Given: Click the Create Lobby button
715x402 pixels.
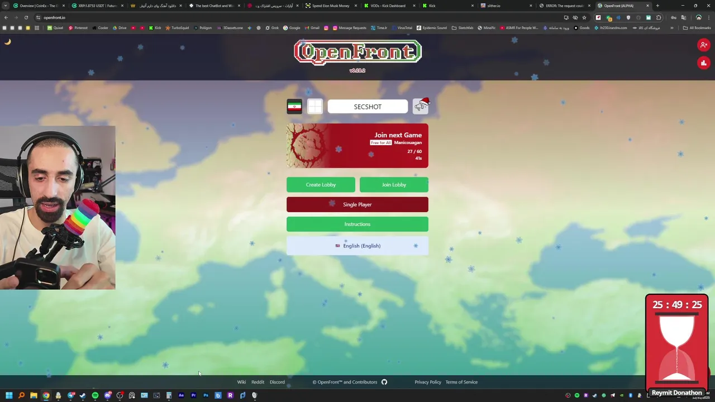Looking at the screenshot, I should [321, 185].
